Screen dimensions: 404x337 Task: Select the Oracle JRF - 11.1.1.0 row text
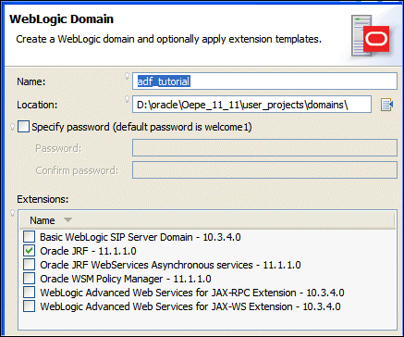click(88, 251)
